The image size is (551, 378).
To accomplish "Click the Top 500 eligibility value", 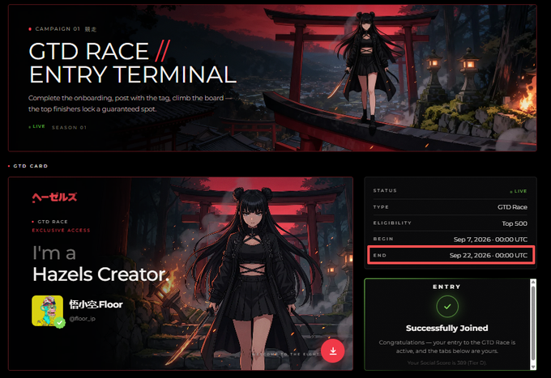I will (x=515, y=223).
